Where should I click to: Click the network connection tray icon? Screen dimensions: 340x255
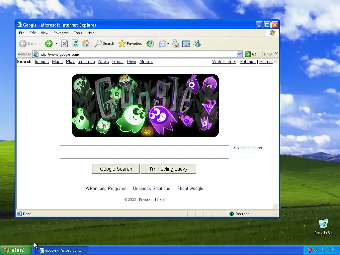(315, 250)
